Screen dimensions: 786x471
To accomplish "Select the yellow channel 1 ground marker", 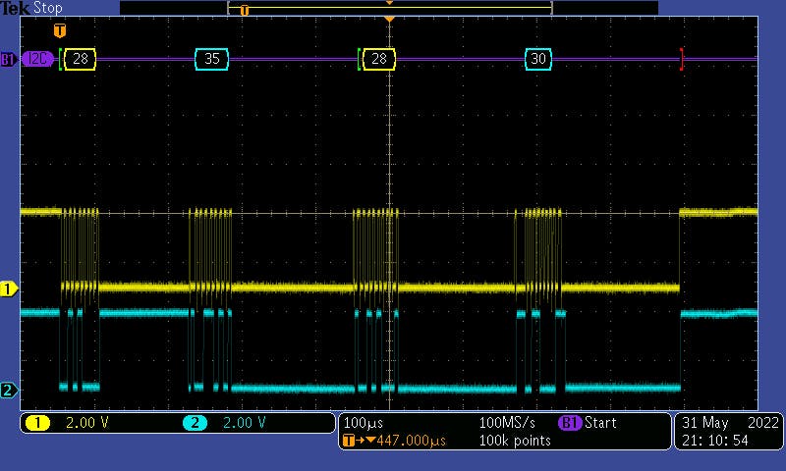I will tap(9, 288).
